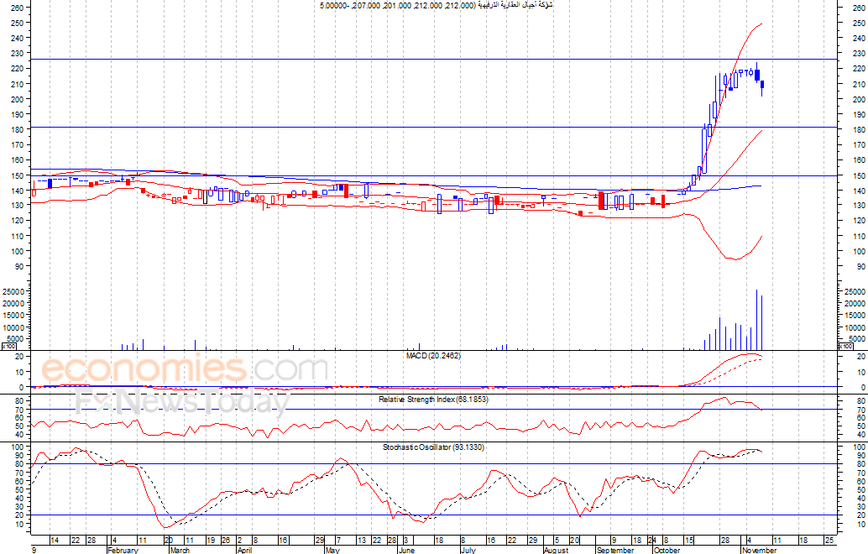Select the February month label on time axis
Screen dimensions: 868x554
(123, 550)
